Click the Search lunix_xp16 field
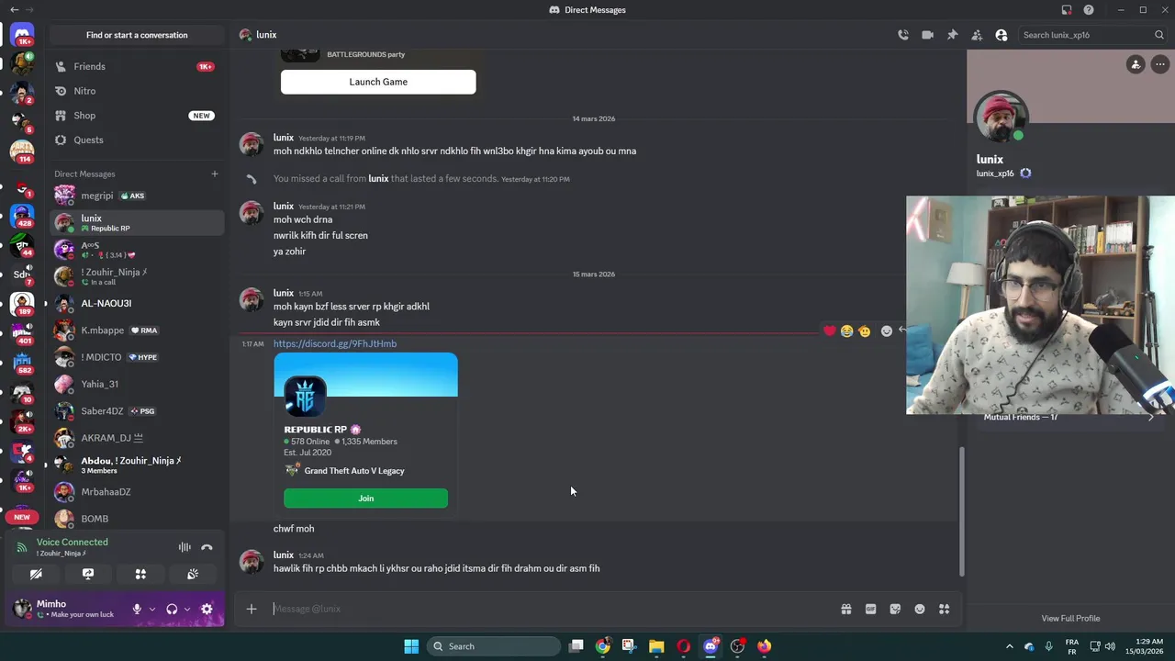The image size is (1175, 661). coord(1092,35)
